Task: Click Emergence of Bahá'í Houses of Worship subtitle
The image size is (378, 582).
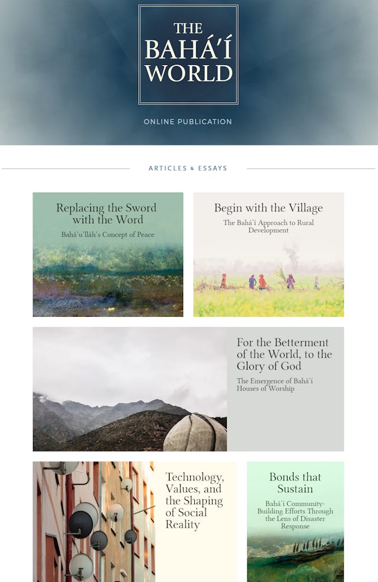Action: click(x=275, y=385)
